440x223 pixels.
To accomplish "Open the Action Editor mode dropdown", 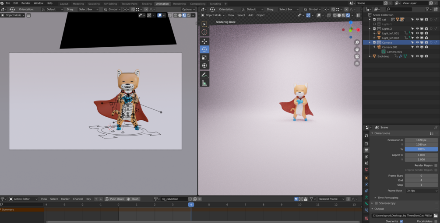I will click(x=24, y=199).
